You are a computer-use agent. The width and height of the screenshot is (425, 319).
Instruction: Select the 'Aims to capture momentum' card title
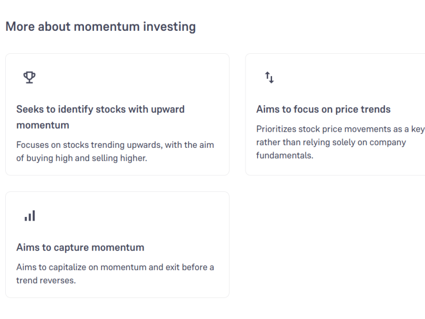point(80,248)
